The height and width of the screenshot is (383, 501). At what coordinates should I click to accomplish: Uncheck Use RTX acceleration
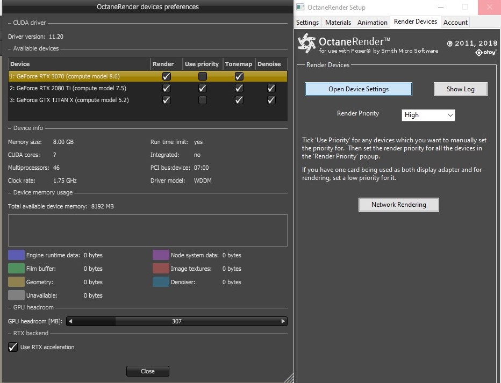(13, 347)
